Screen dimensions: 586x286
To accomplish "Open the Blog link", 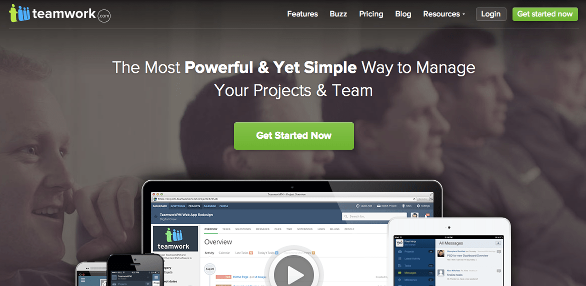I will tap(403, 14).
